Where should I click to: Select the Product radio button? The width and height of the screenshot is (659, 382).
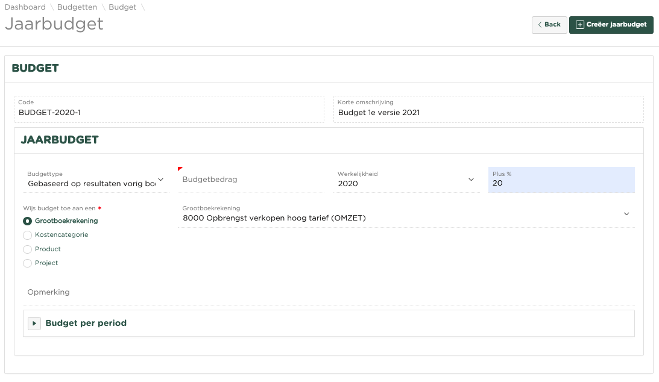pyautogui.click(x=27, y=249)
